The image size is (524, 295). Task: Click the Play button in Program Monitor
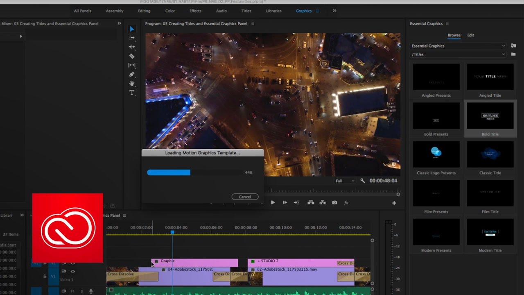click(x=273, y=202)
